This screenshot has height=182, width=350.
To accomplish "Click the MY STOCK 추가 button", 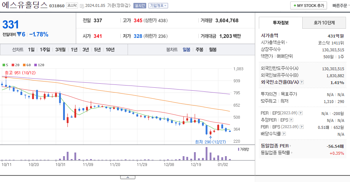I will [308, 5].
